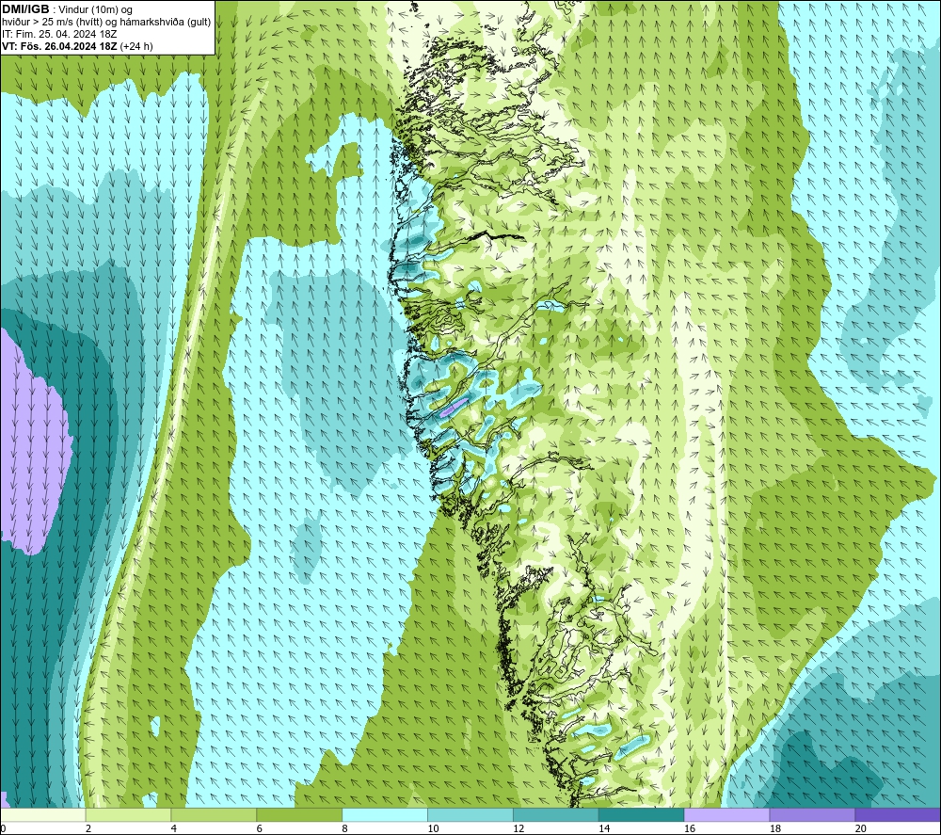Click the 0-2 m/s pale yellow legend swatch

43,815
